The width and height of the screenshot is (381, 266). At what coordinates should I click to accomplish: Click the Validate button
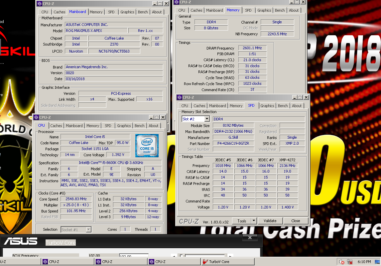(x=270, y=221)
